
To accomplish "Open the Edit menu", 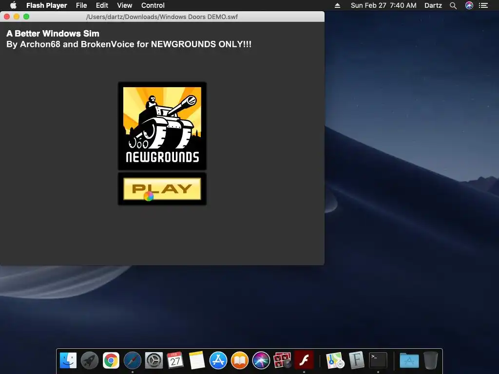I will [102, 5].
